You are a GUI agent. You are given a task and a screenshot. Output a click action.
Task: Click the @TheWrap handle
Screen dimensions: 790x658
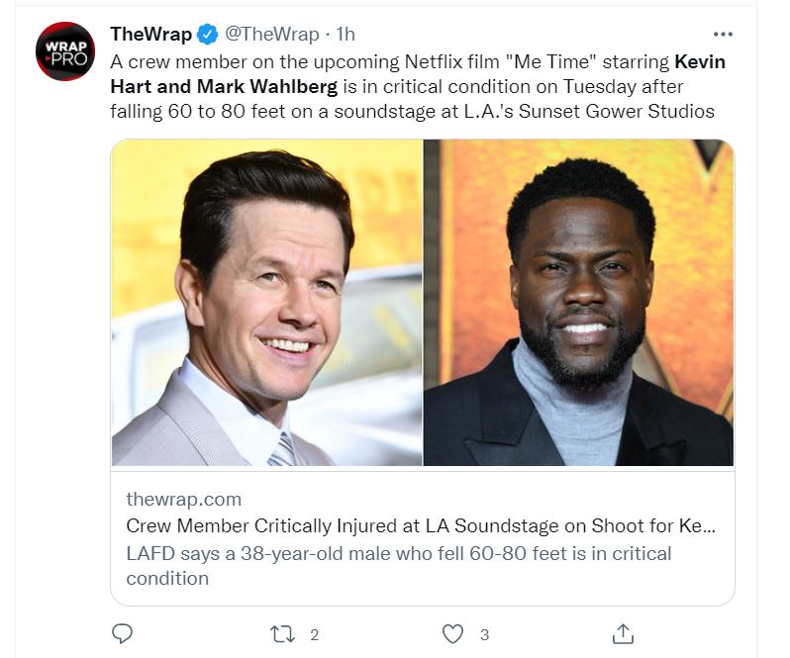[272, 35]
